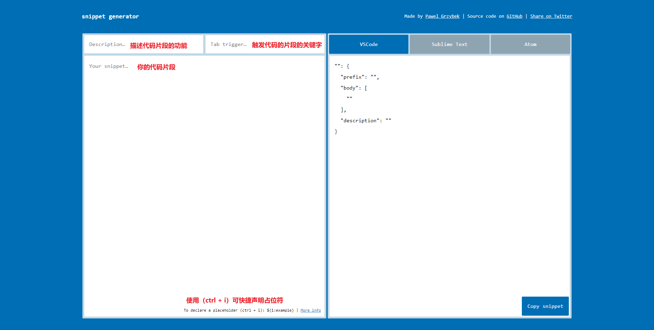Click the Description input field
This screenshot has width=654, height=330.
pyautogui.click(x=144, y=44)
